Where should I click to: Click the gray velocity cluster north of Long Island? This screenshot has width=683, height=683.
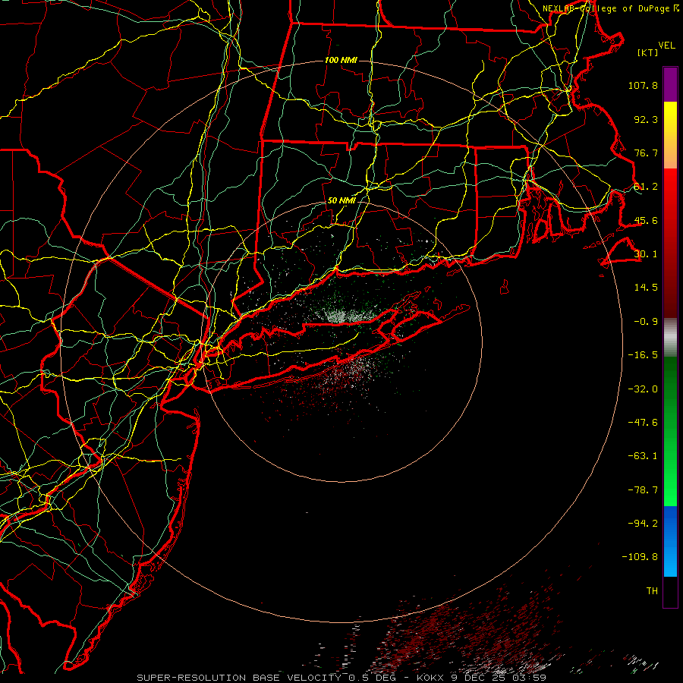(343, 314)
